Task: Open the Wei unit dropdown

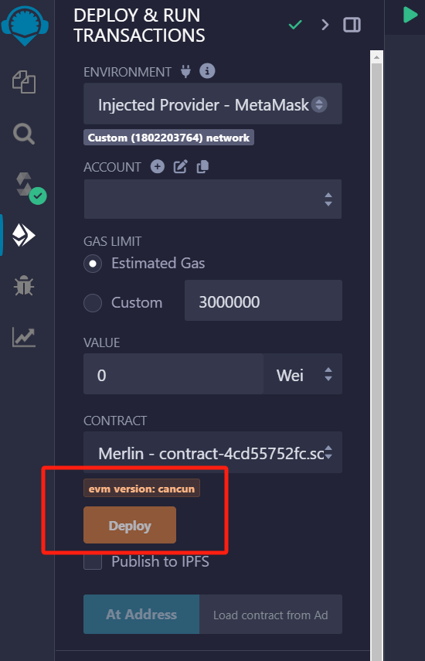Action: (x=303, y=374)
